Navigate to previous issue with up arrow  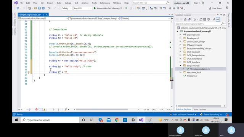click(x=54, y=110)
